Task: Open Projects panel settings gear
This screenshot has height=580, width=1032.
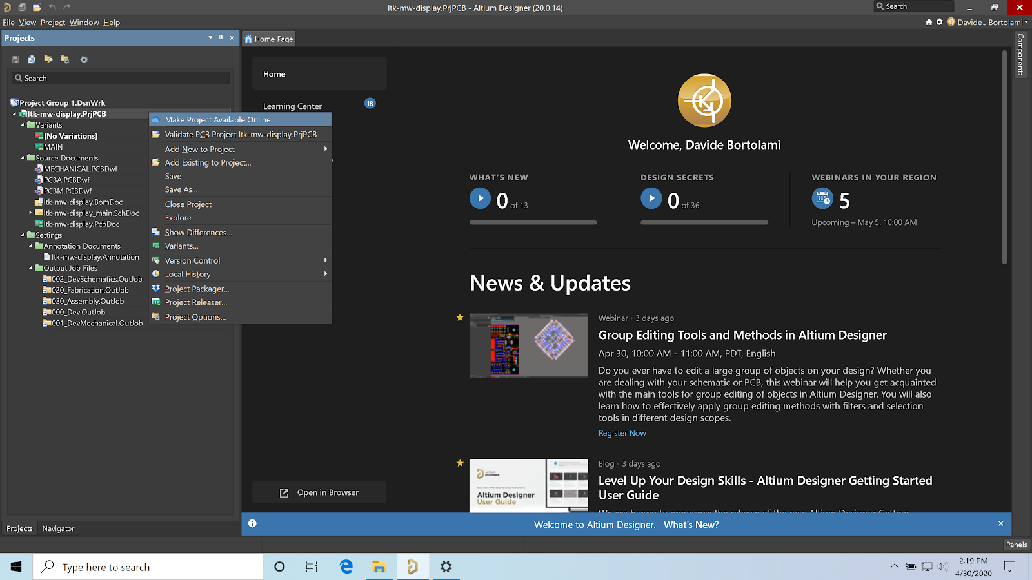Action: click(84, 59)
